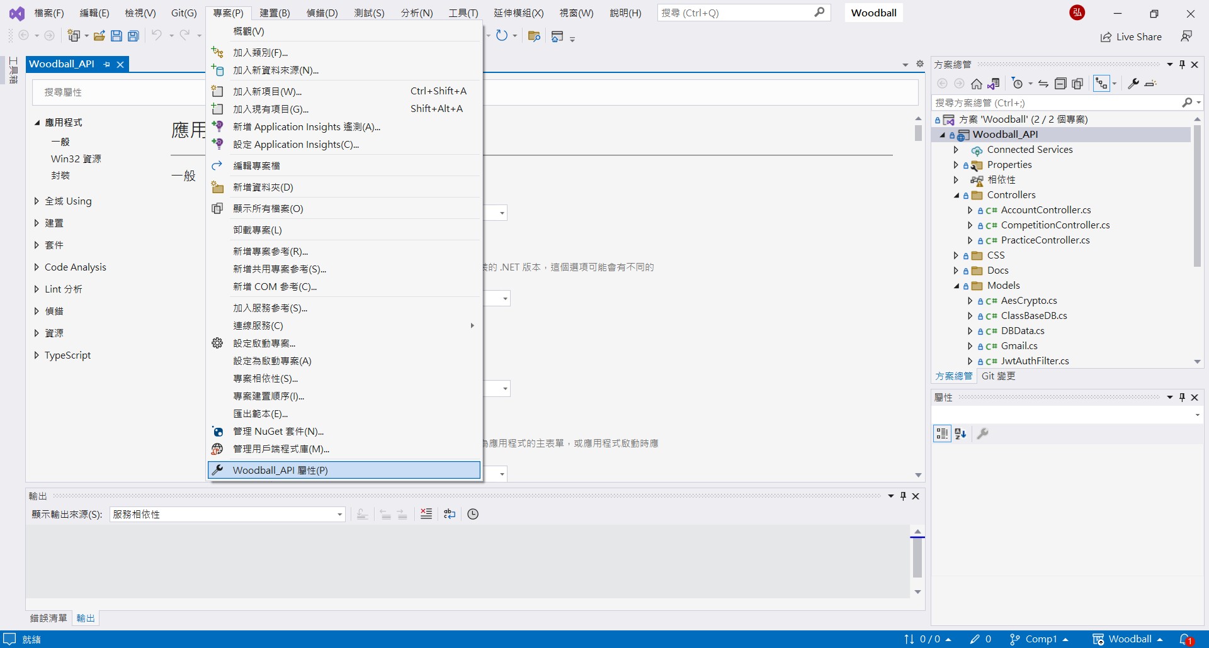Choose Woodball_API 屬性(P) menu item

coord(344,470)
